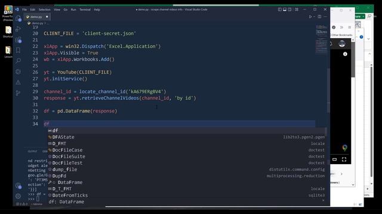Image resolution: width=382 pixels, height=214 pixels.
Task: Click 'Other Bookmarks' in the browser window
Action: [x=341, y=35]
